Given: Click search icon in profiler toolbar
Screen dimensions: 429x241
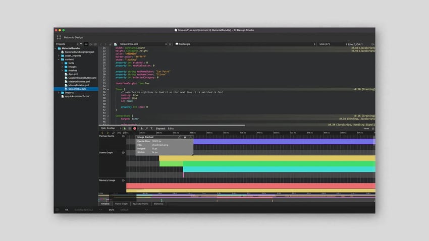Looking at the screenshot, I should click(x=147, y=129).
